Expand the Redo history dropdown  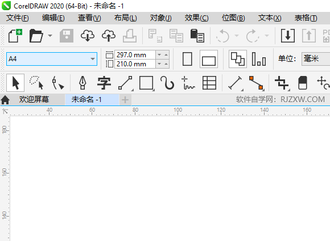pyautogui.click(x=267, y=36)
